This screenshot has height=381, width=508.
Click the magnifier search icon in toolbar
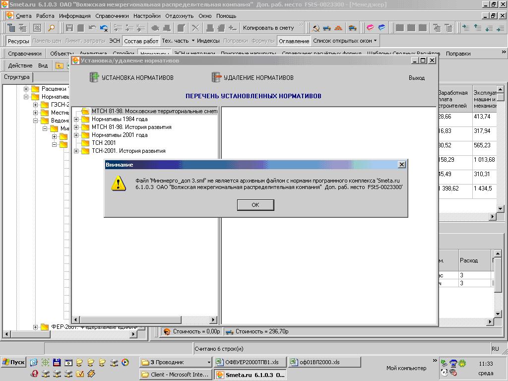tap(51, 28)
